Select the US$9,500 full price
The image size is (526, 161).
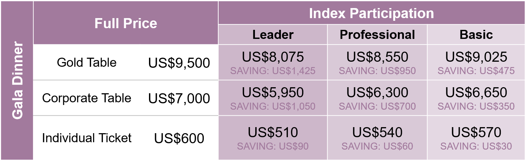click(x=179, y=63)
